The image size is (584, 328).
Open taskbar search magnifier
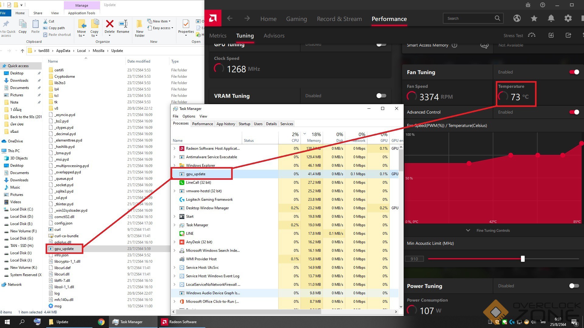[x=22, y=322]
